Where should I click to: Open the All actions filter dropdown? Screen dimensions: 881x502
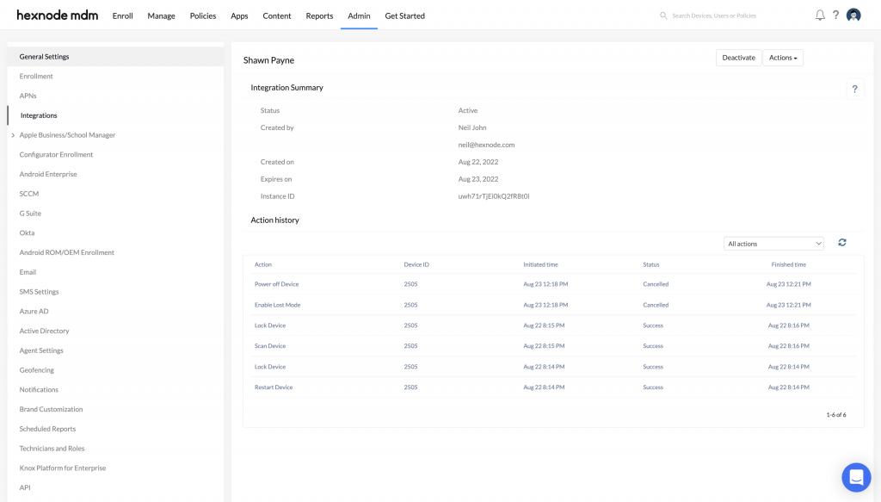(773, 243)
